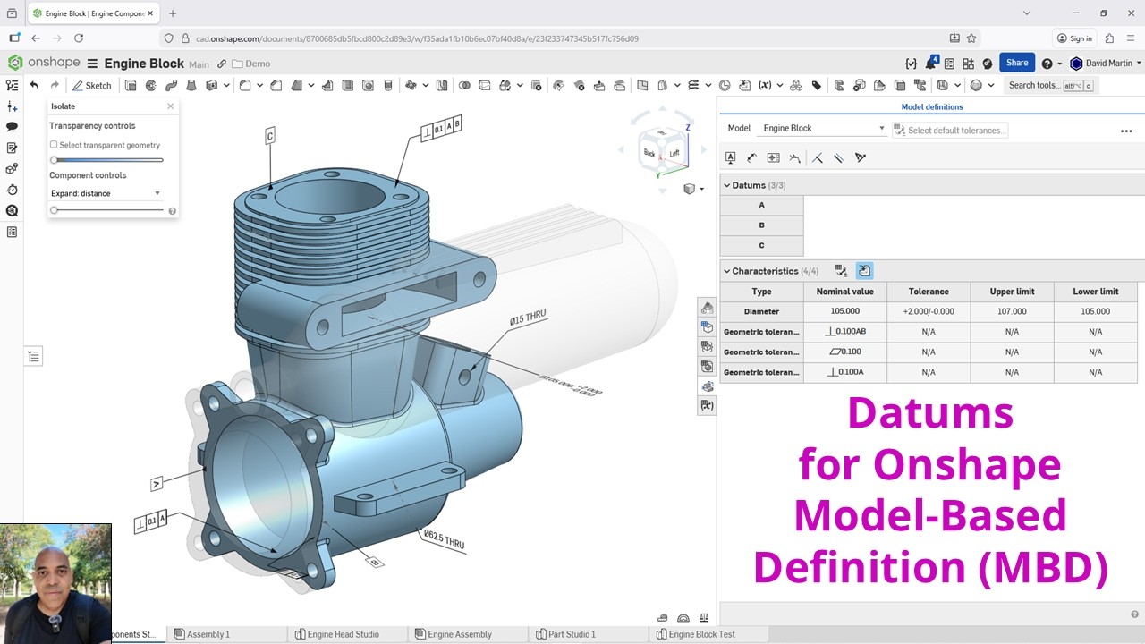The height and width of the screenshot is (644, 1145).
Task: Select the Loft tool icon
Action: 191,86
